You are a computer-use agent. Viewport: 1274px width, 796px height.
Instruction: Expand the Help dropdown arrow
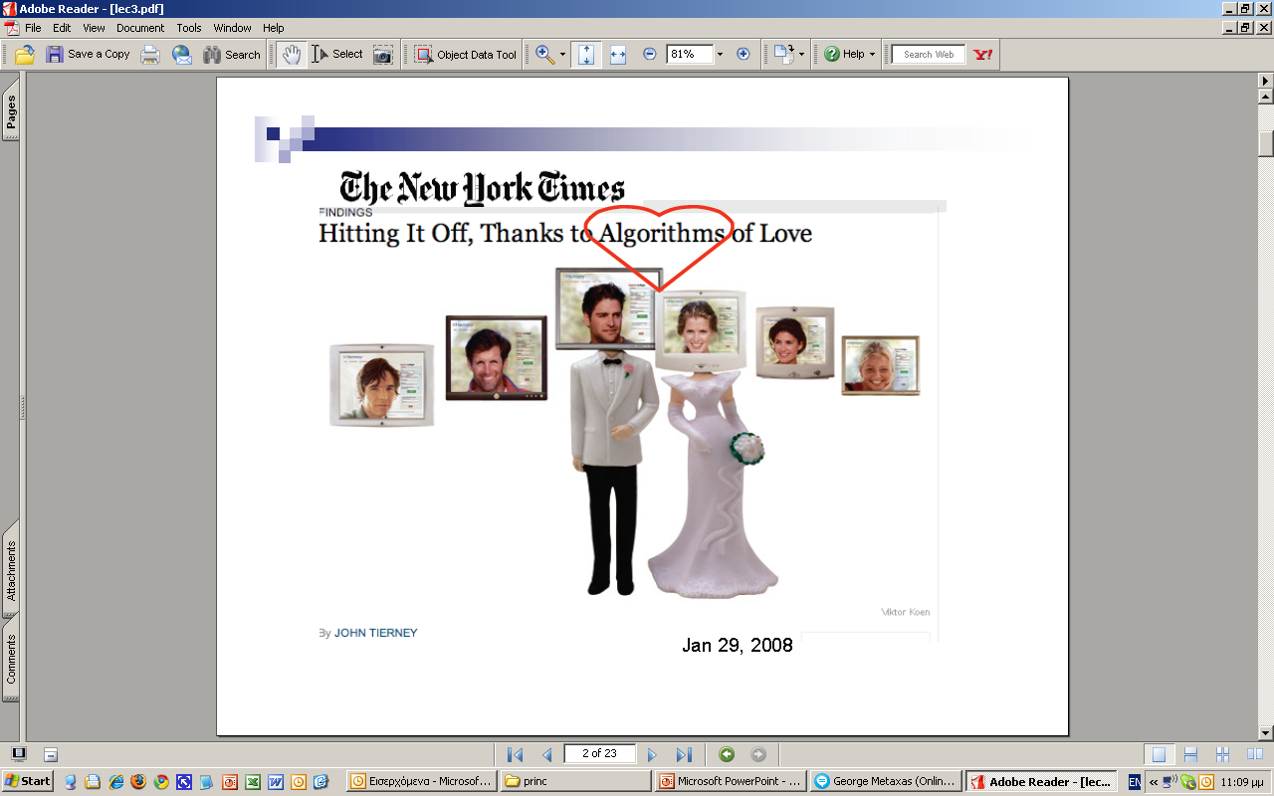(872, 55)
